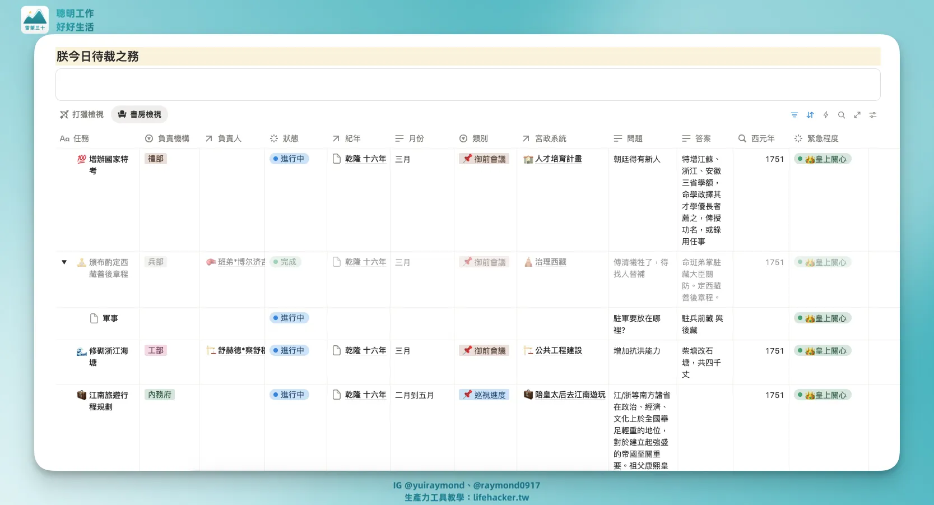Switch to the 打獵檢視 view tab

tap(82, 114)
